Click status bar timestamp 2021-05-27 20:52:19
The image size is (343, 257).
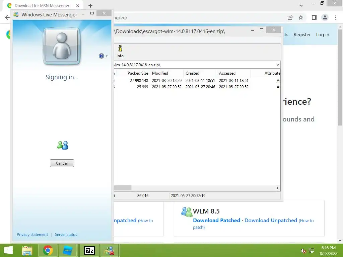[188, 195]
